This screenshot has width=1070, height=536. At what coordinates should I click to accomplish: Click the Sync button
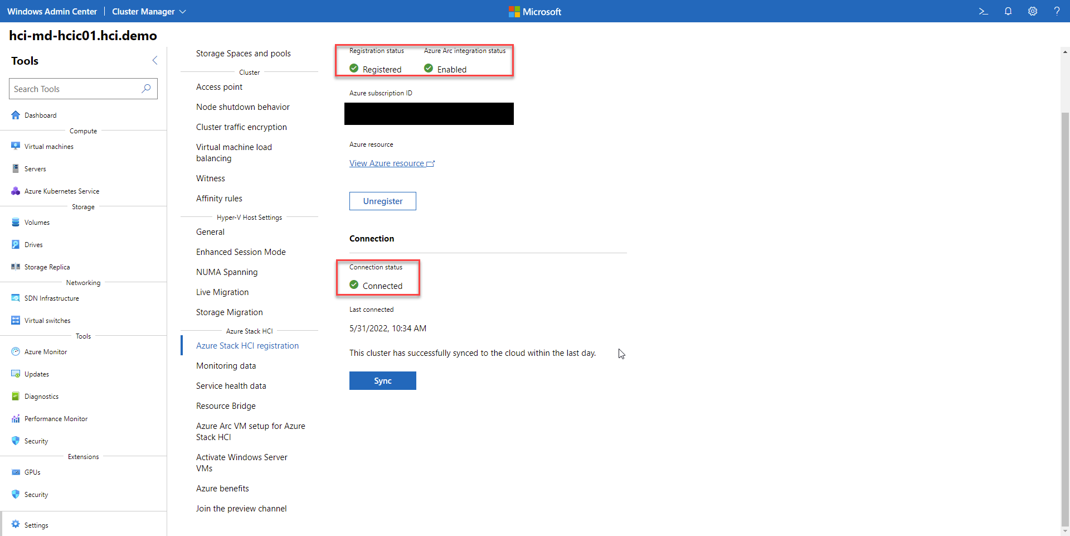point(383,381)
